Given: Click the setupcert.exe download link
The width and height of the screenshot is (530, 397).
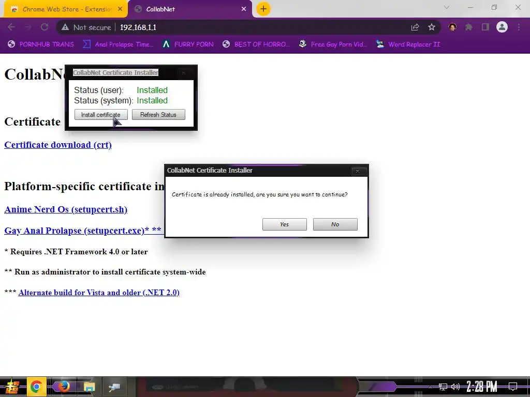Looking at the screenshot, I should 83,231.
